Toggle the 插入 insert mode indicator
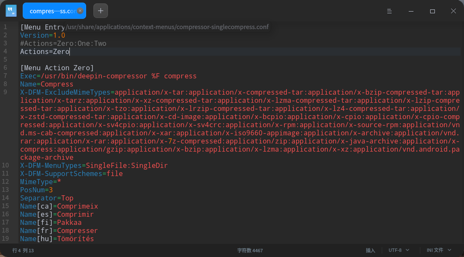464x257 pixels. point(370,250)
